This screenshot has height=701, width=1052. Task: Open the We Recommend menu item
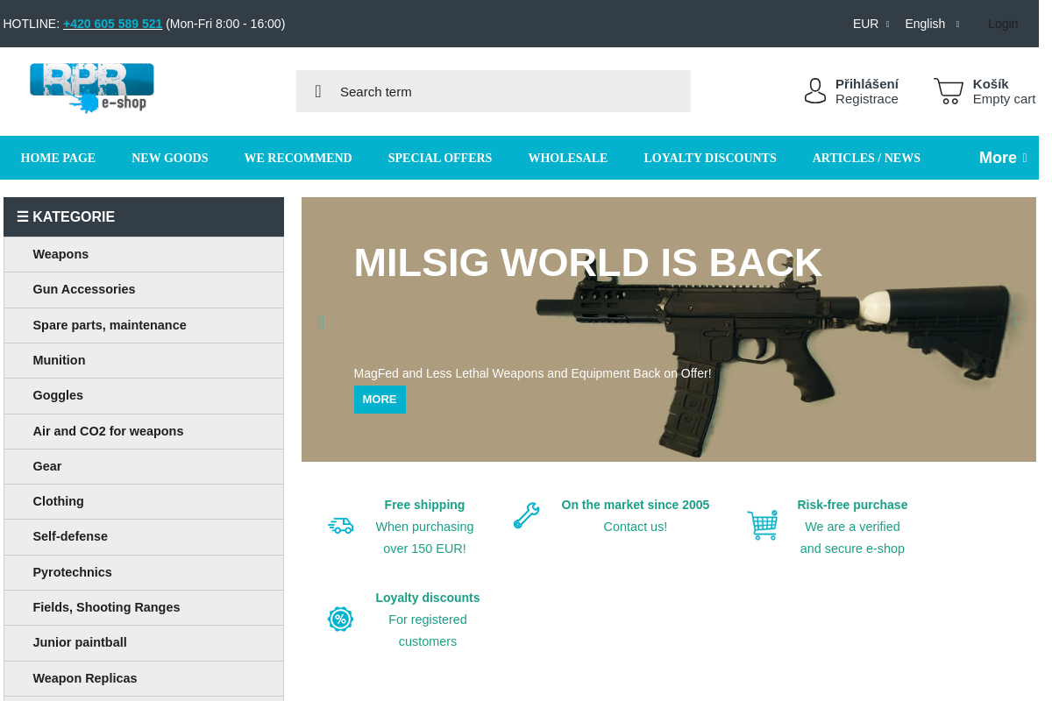pyautogui.click(x=298, y=158)
